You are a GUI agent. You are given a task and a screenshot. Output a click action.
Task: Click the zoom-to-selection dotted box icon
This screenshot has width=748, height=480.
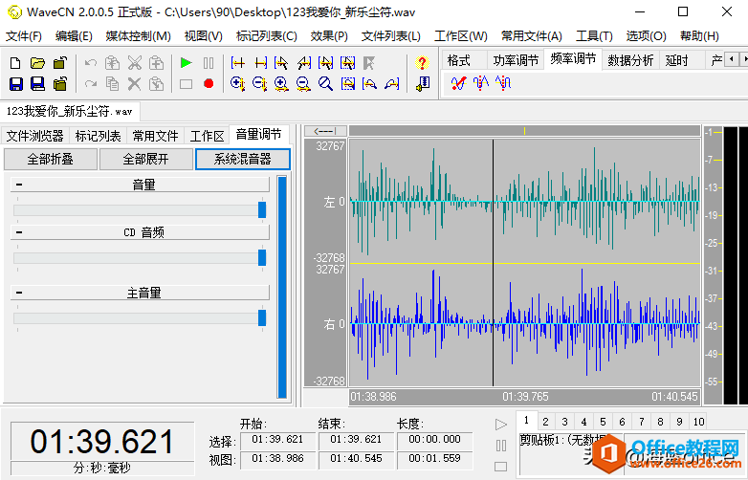(x=348, y=84)
